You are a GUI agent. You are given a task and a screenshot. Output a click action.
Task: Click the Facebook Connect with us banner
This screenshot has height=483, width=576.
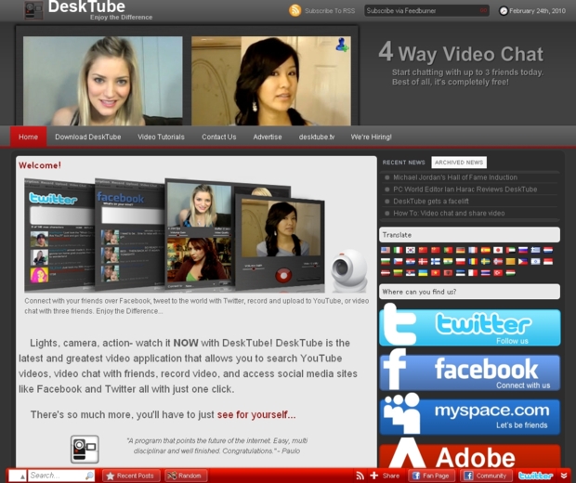470,370
